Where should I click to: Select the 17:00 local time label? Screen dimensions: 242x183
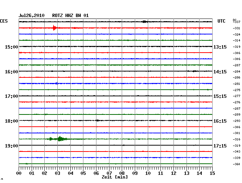pyautogui.click(x=12, y=96)
